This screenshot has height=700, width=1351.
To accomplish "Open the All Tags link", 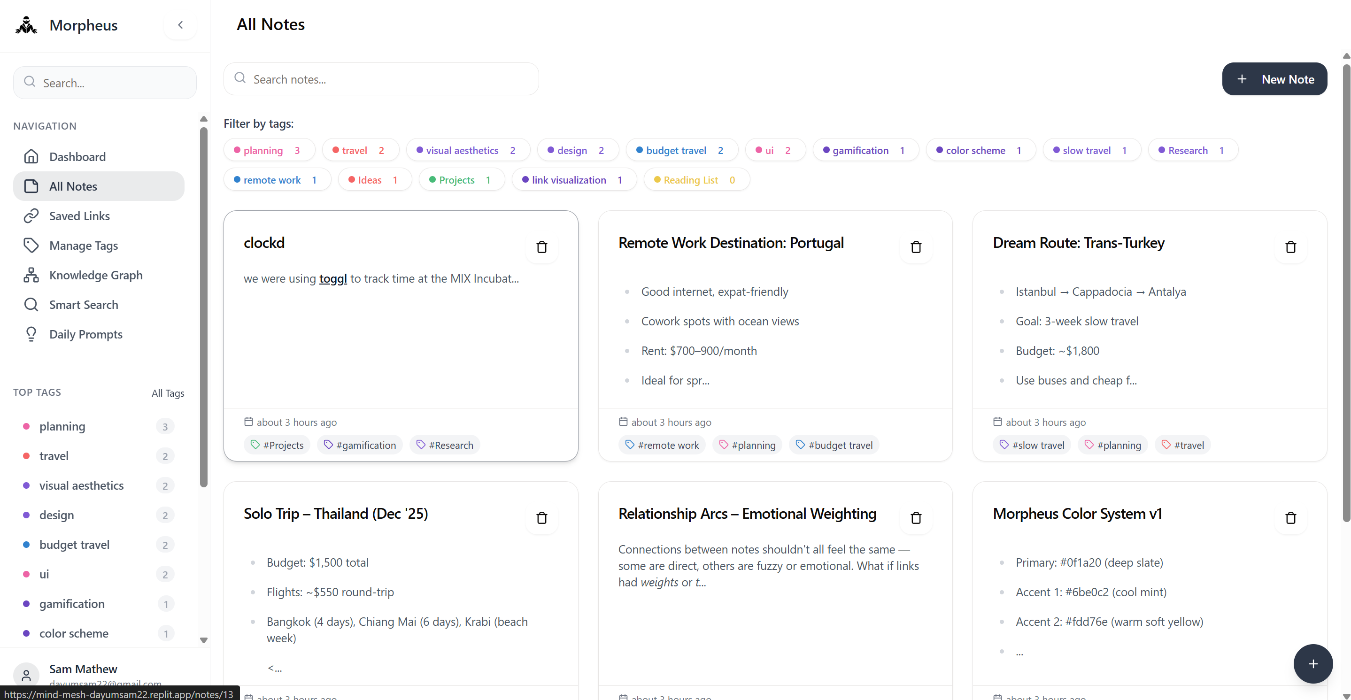I will coord(168,393).
